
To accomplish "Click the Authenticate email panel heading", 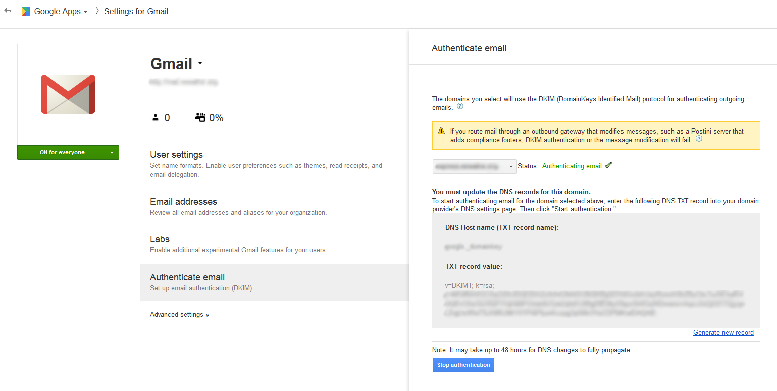I will tap(469, 48).
